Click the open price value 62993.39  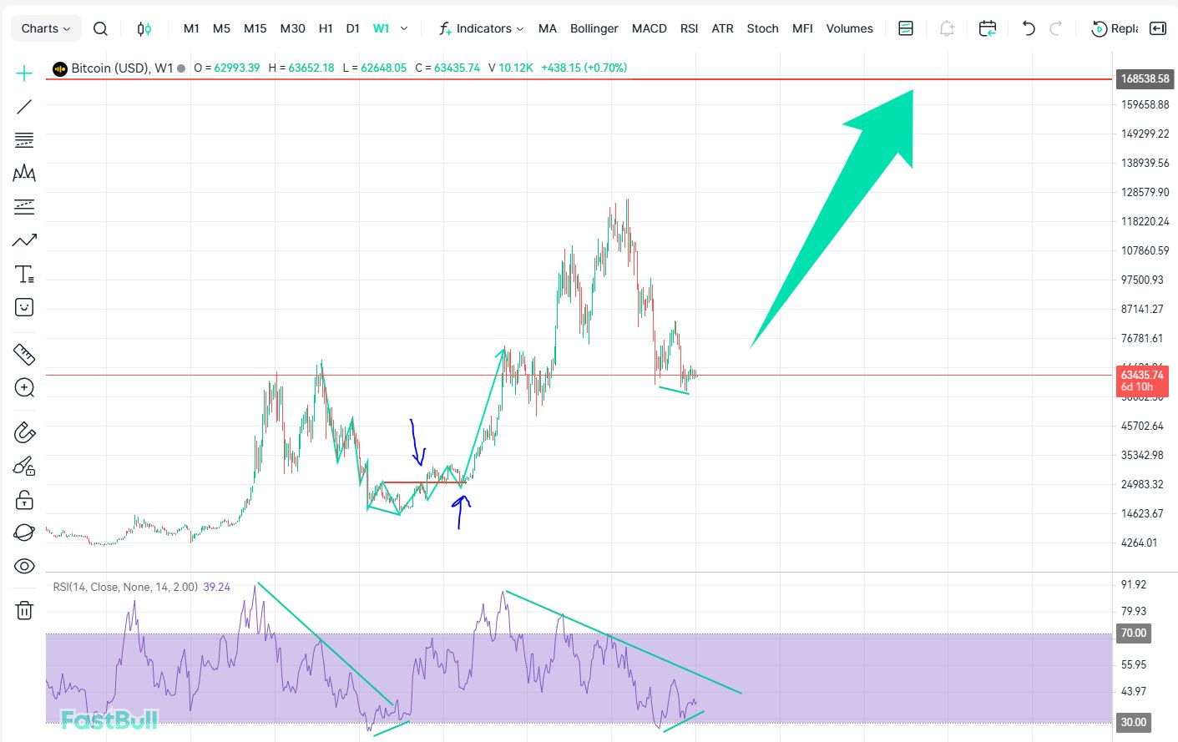point(237,68)
